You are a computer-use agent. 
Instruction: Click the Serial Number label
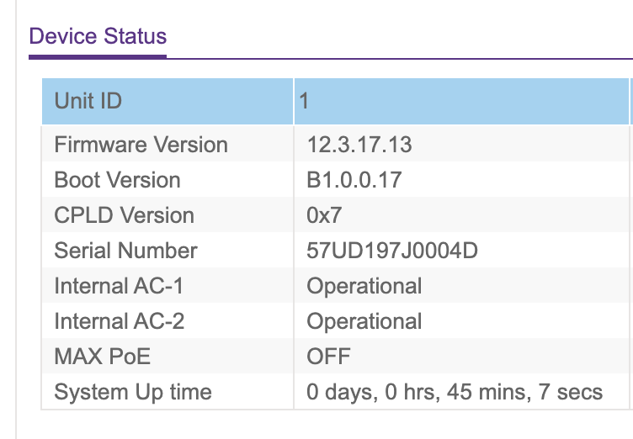pyautogui.click(x=125, y=251)
